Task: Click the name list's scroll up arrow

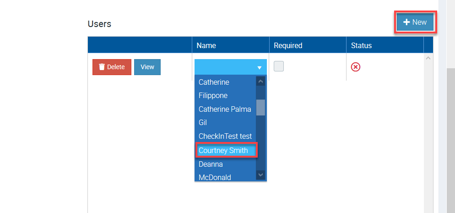Action: 260,82
